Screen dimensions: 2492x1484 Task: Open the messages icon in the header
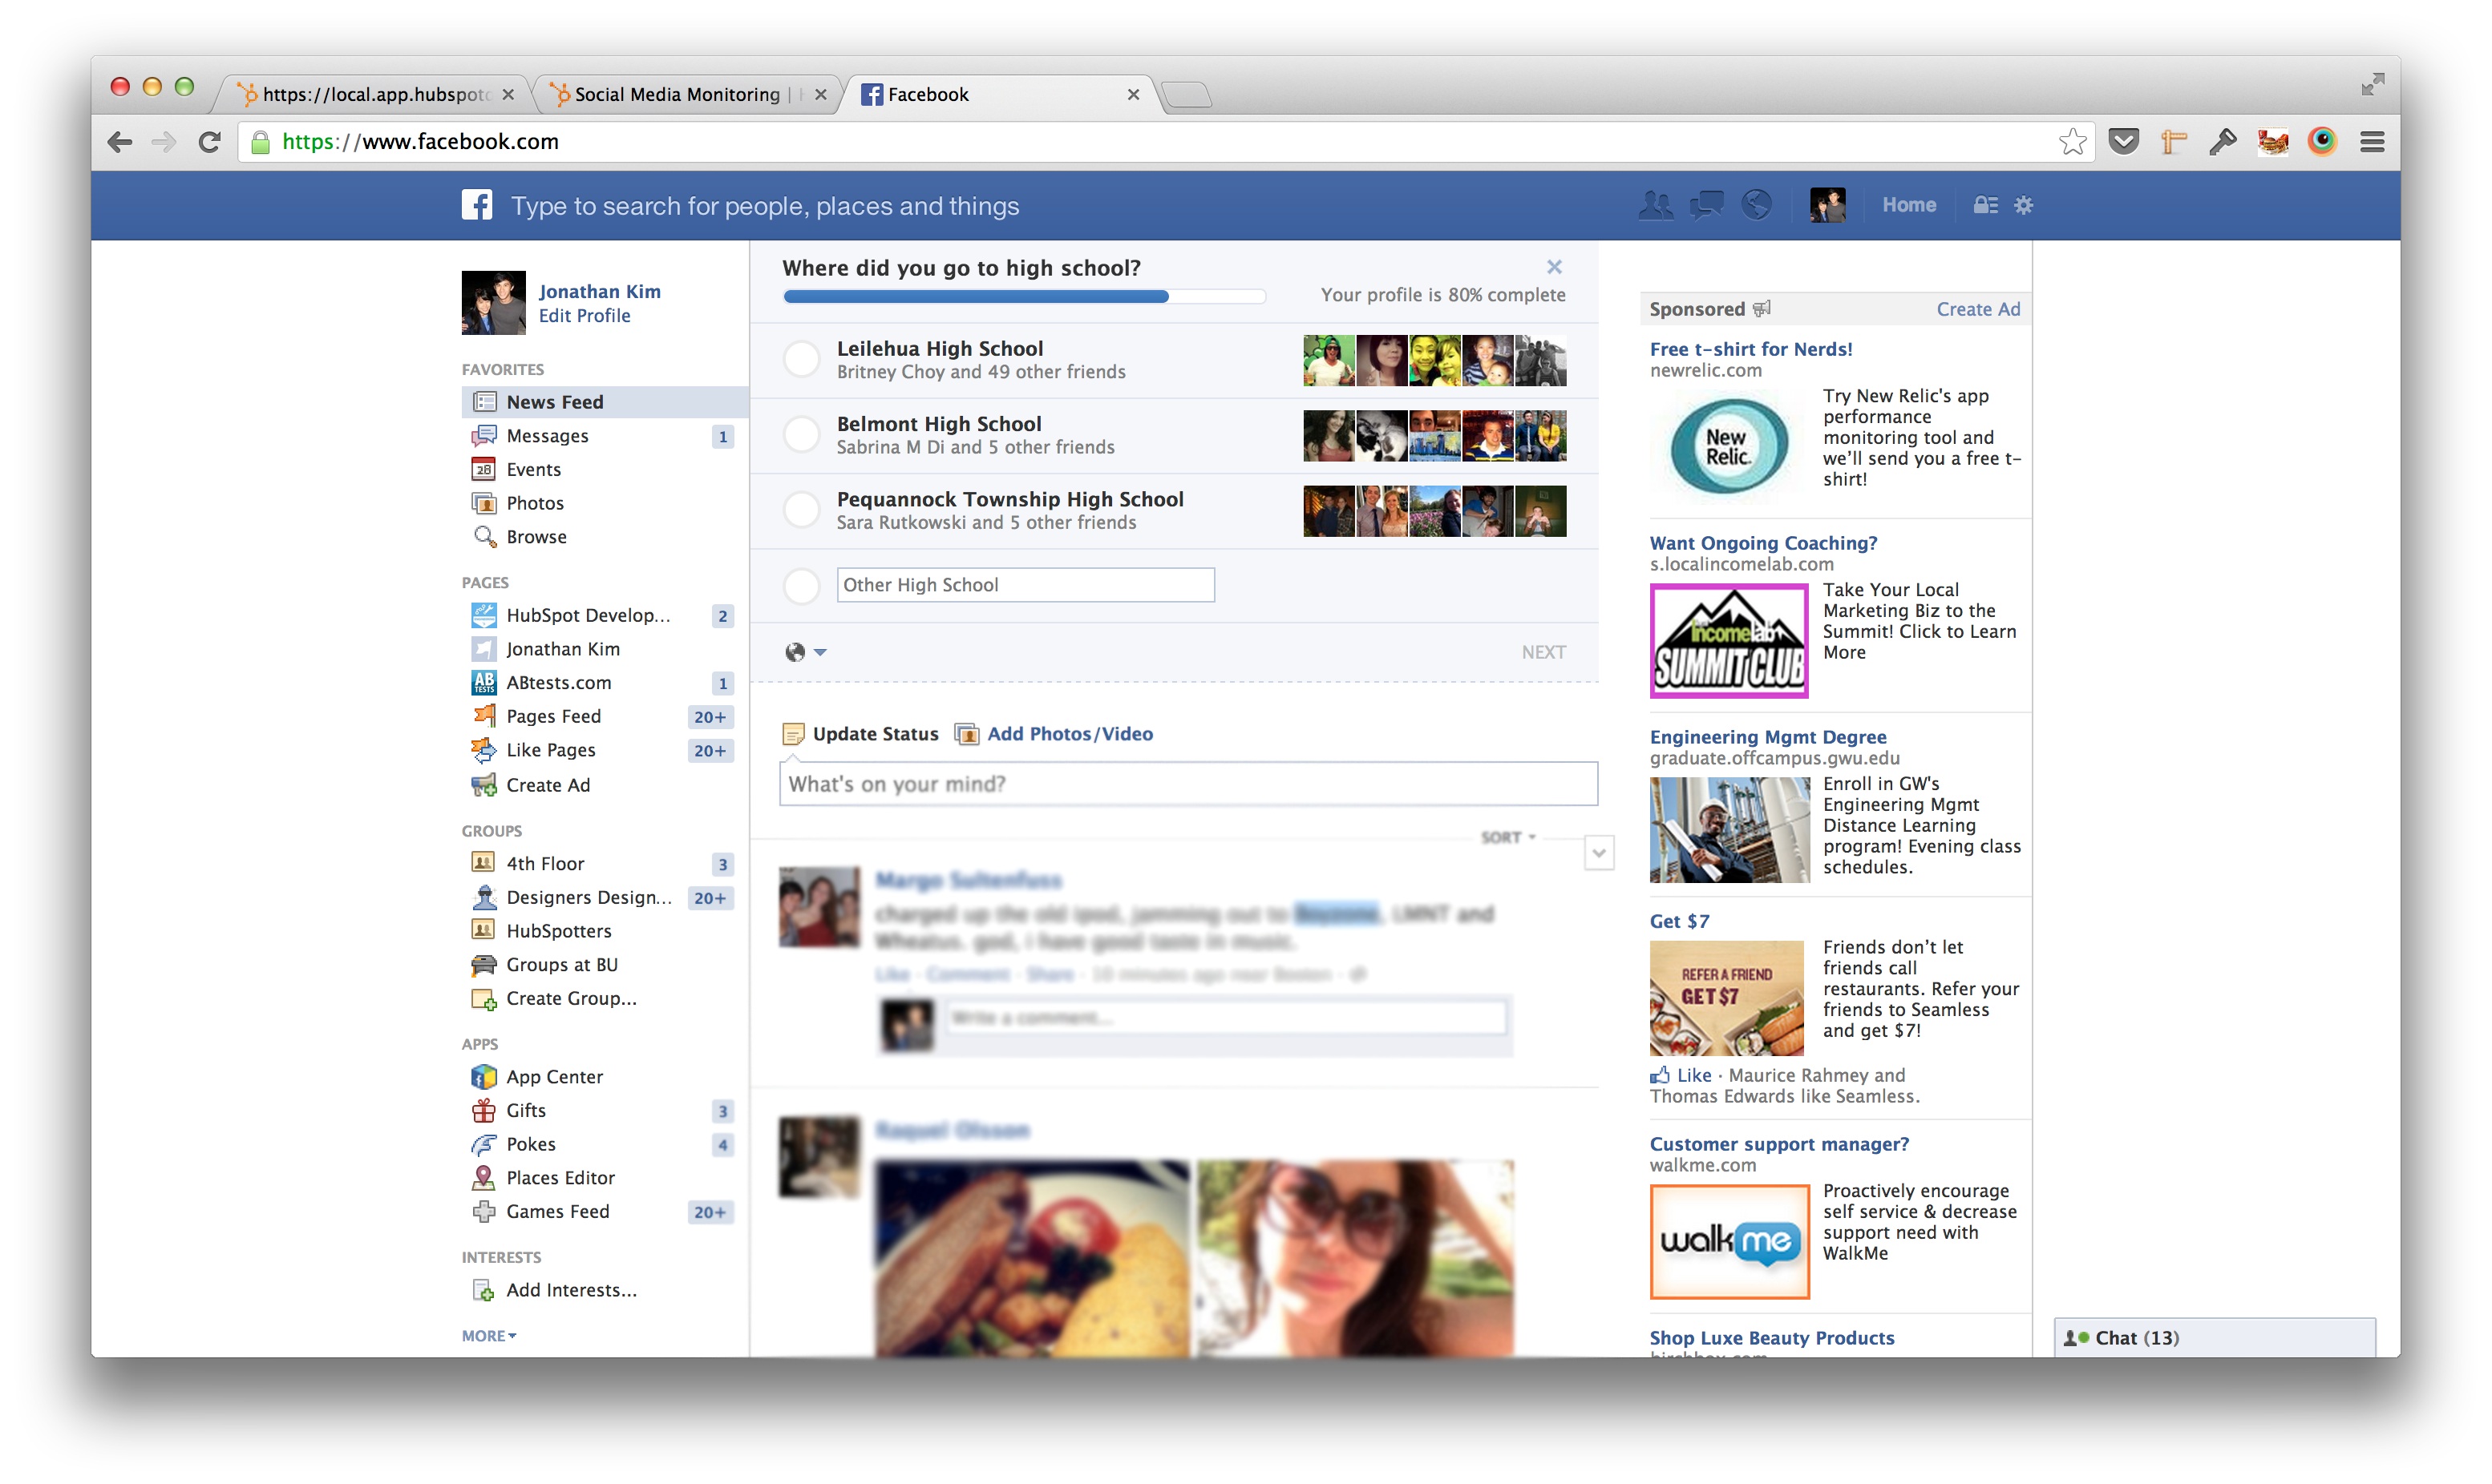point(1705,205)
